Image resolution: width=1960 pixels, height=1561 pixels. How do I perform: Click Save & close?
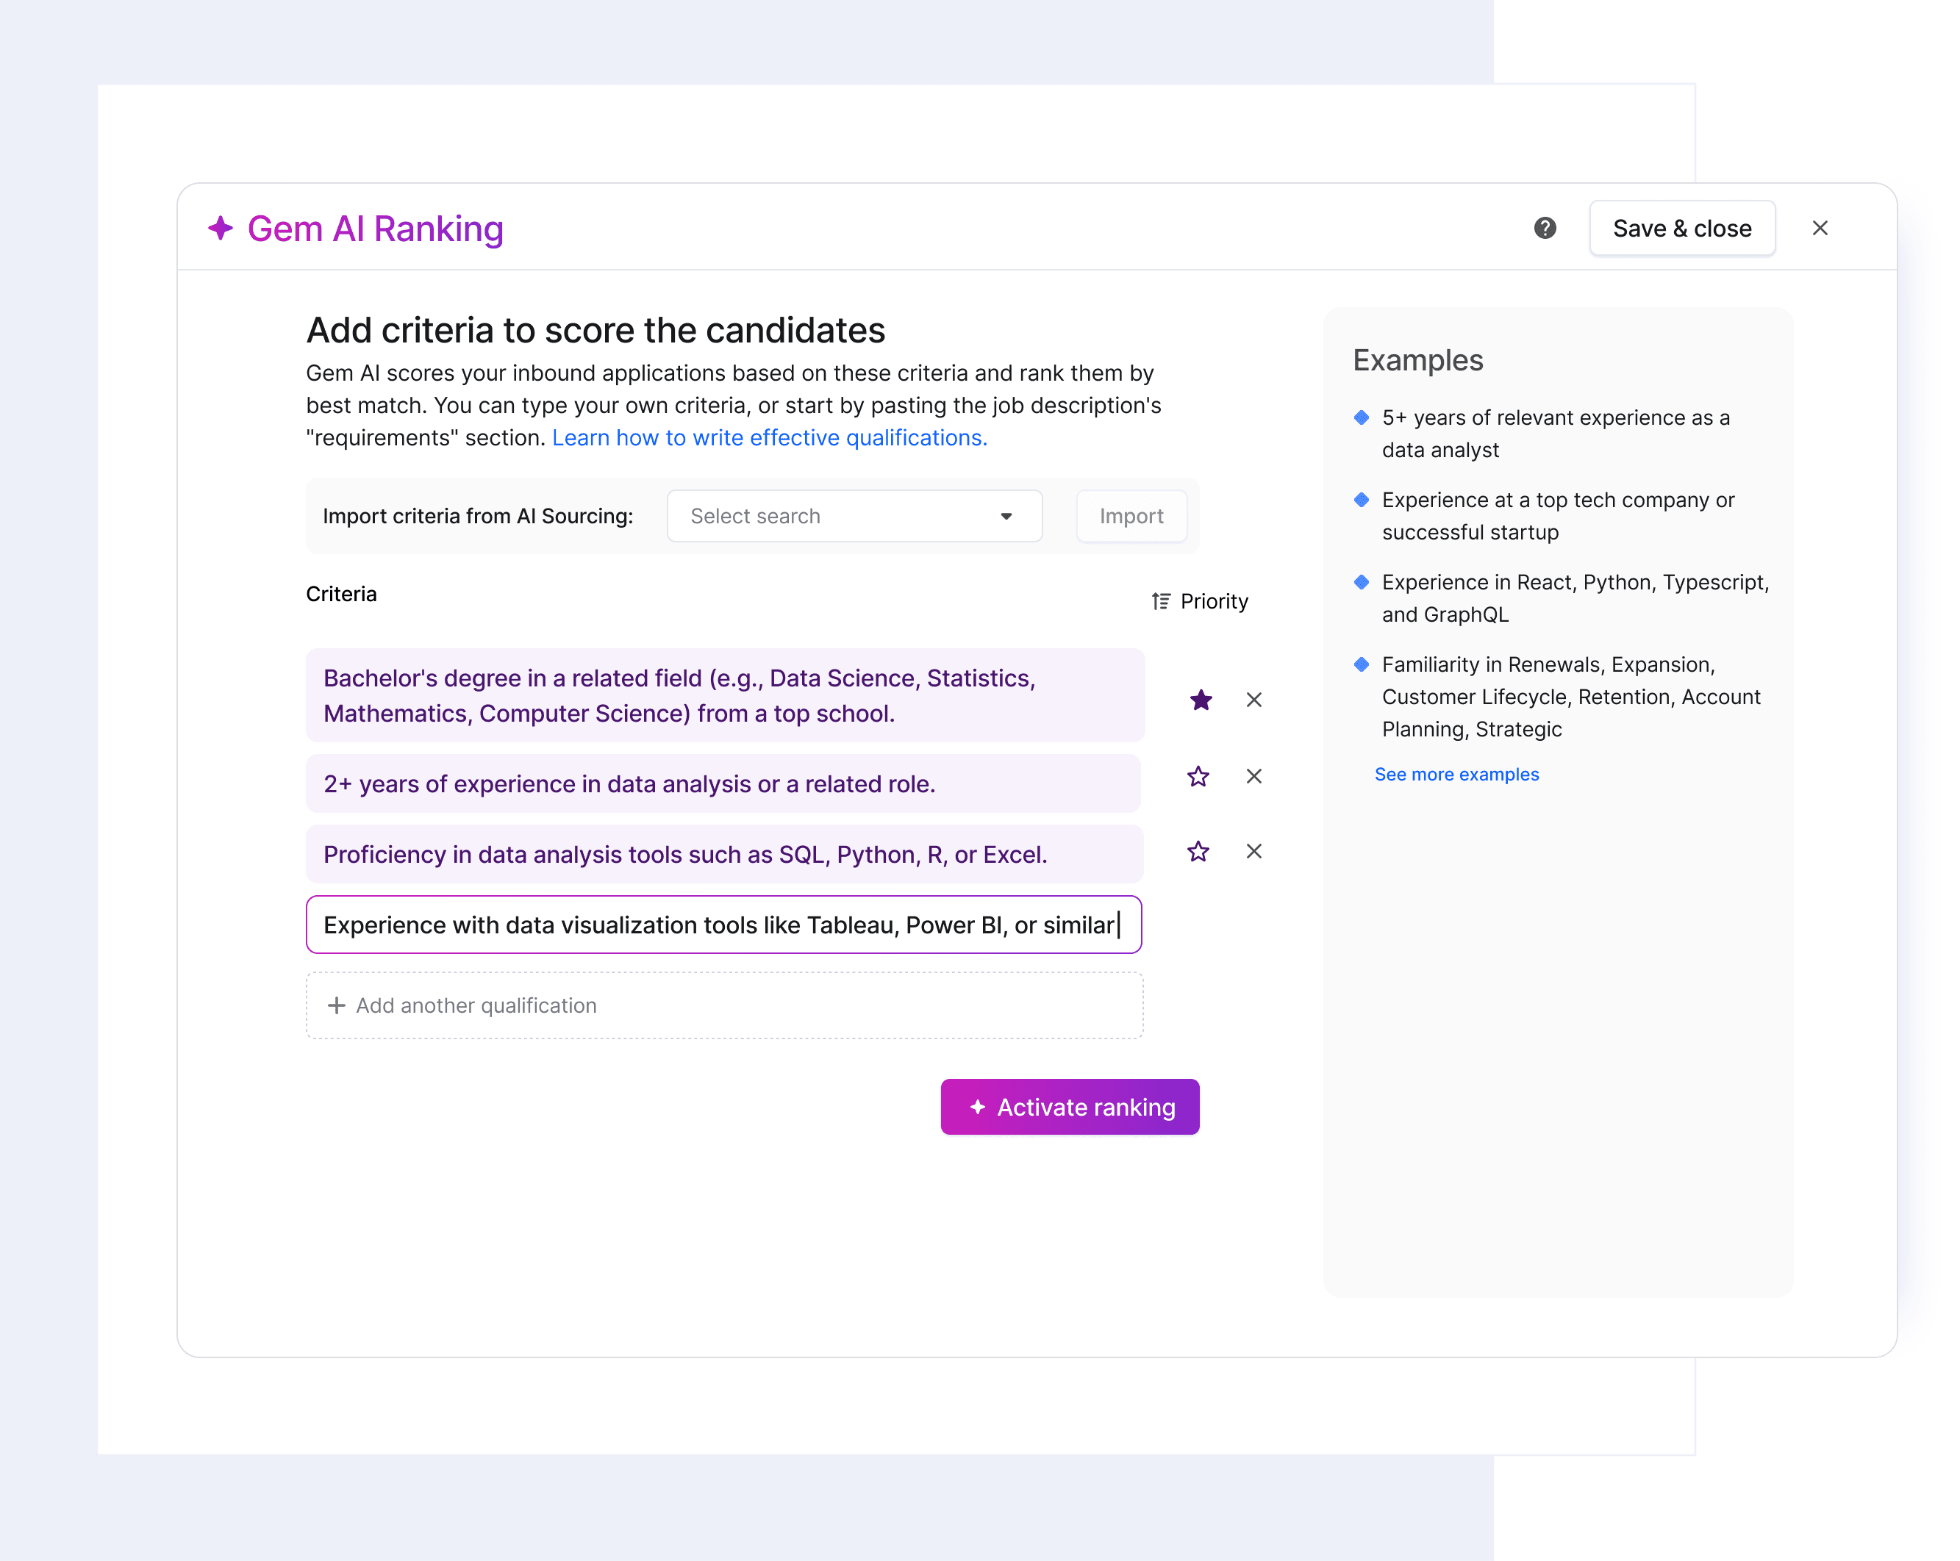click(1682, 228)
